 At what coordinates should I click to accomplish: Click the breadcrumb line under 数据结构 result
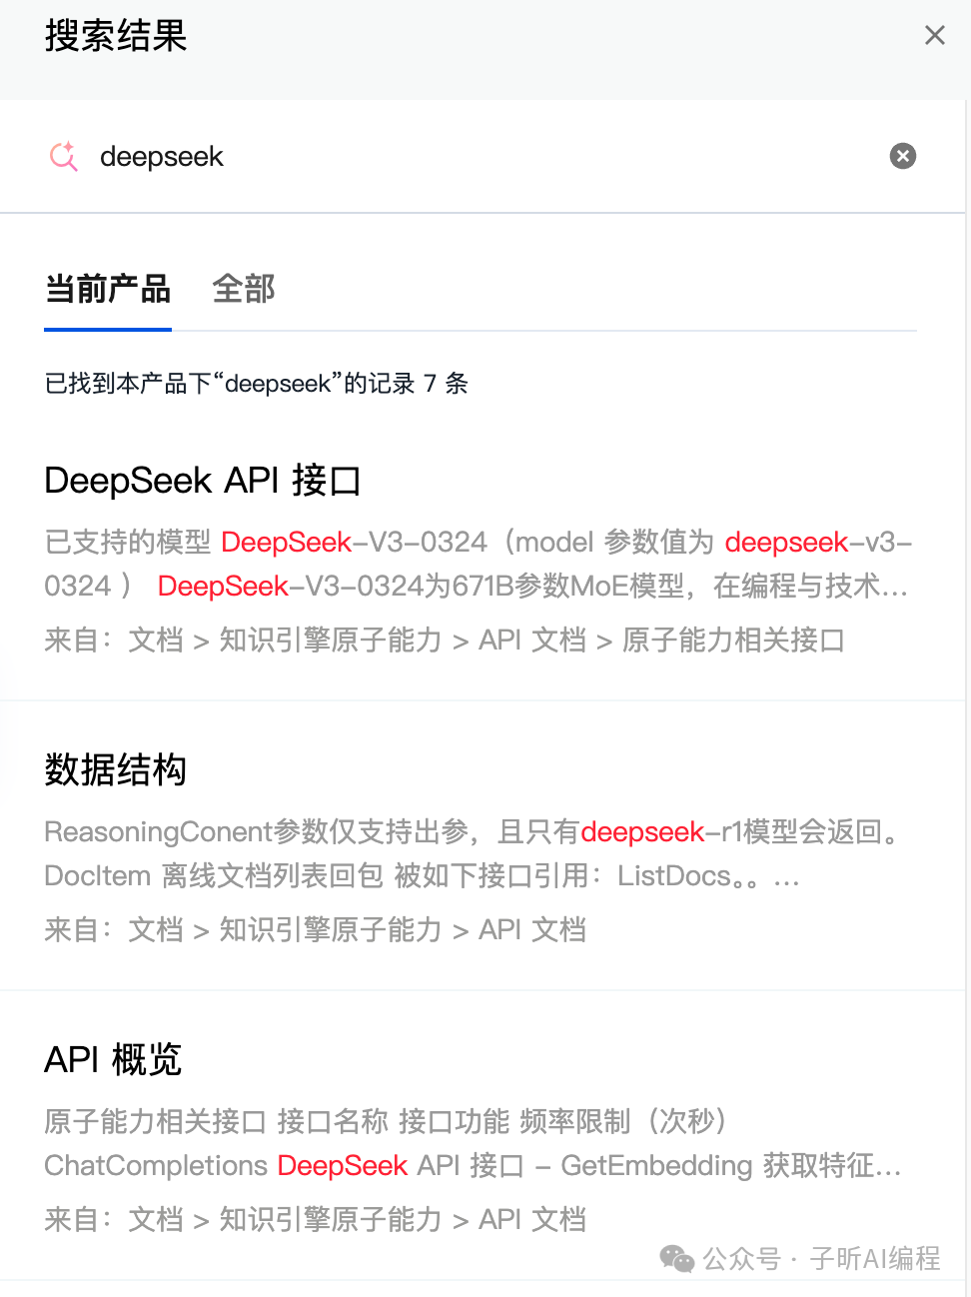[316, 929]
